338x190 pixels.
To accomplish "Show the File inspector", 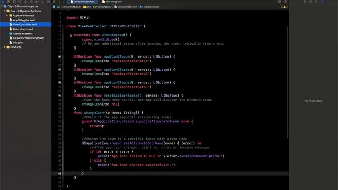I will point(305,2).
